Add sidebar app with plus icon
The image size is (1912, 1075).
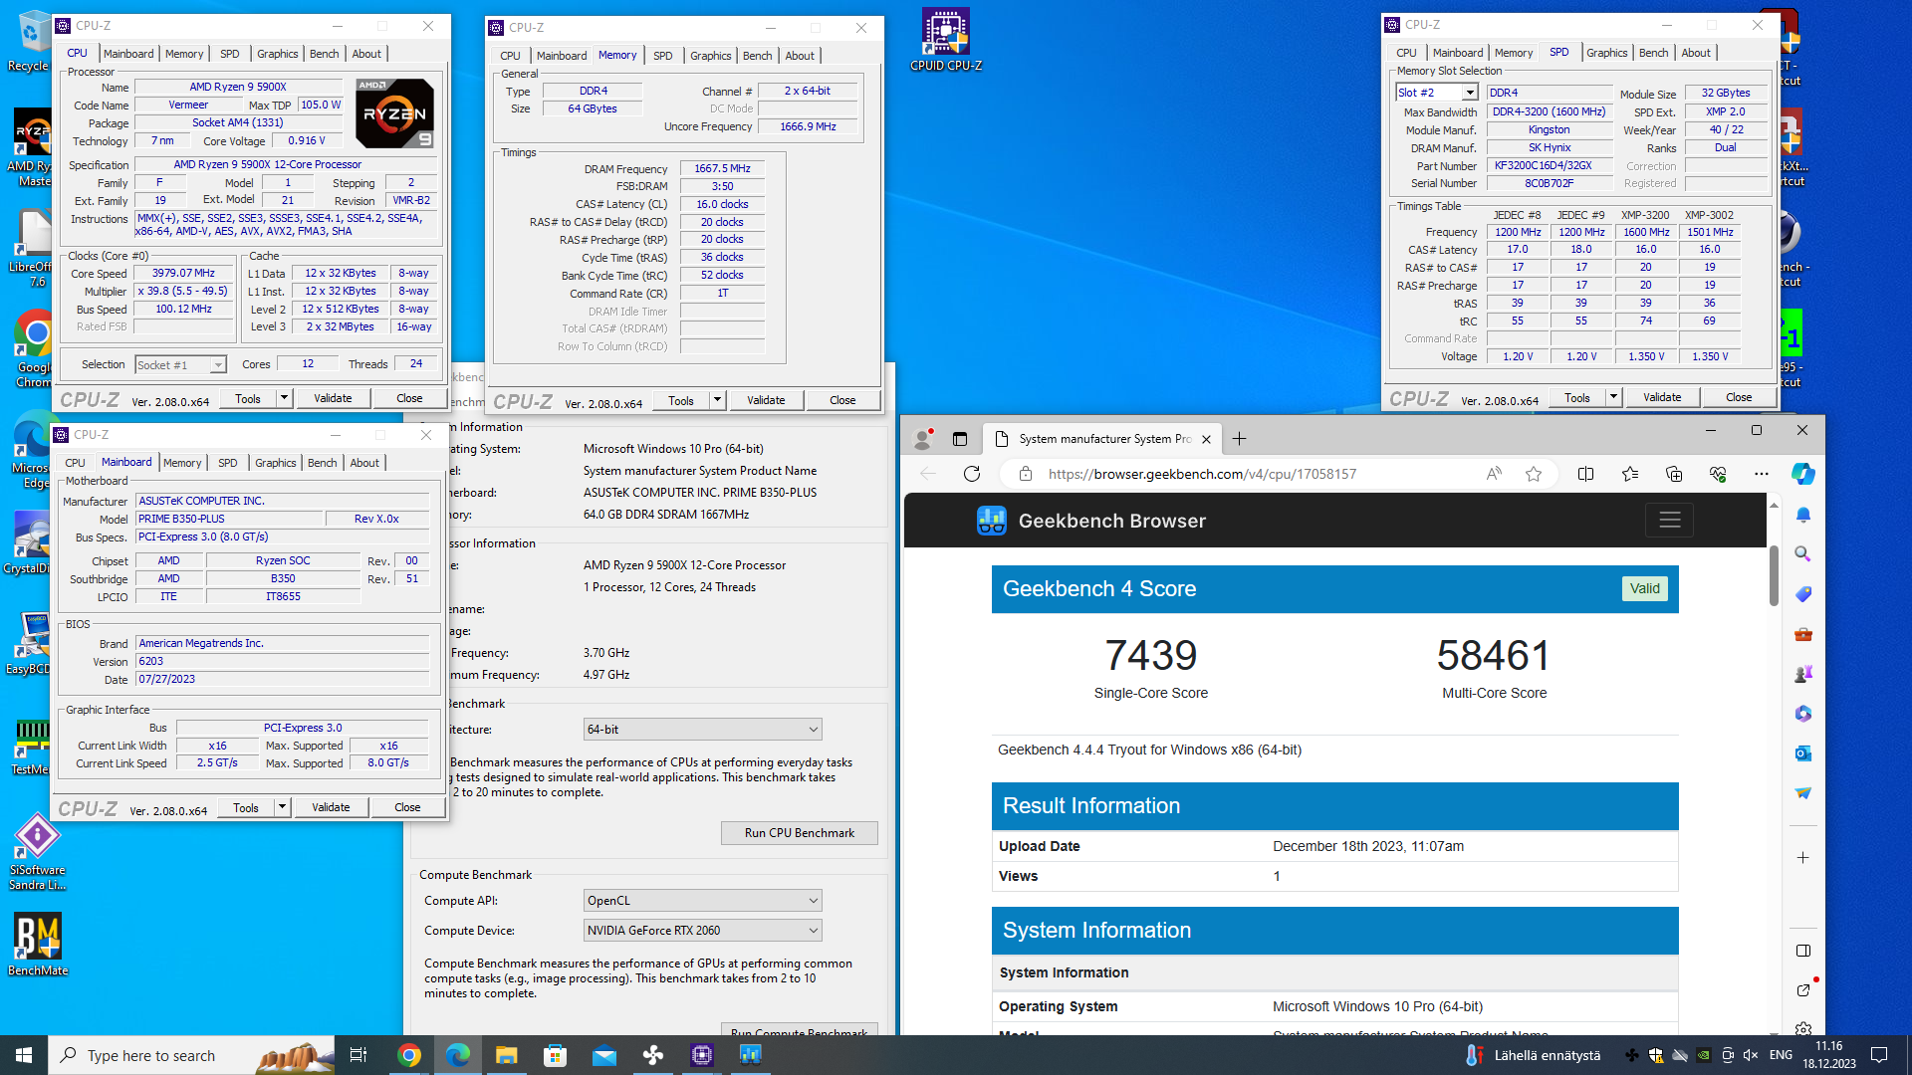click(x=1803, y=857)
